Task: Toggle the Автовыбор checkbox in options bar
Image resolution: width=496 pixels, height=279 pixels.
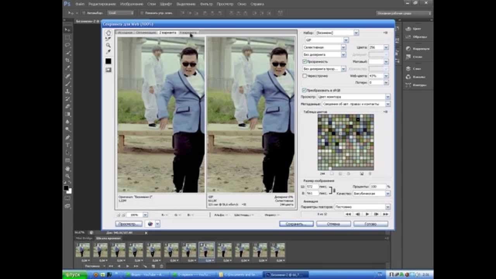Action: tap(84, 13)
